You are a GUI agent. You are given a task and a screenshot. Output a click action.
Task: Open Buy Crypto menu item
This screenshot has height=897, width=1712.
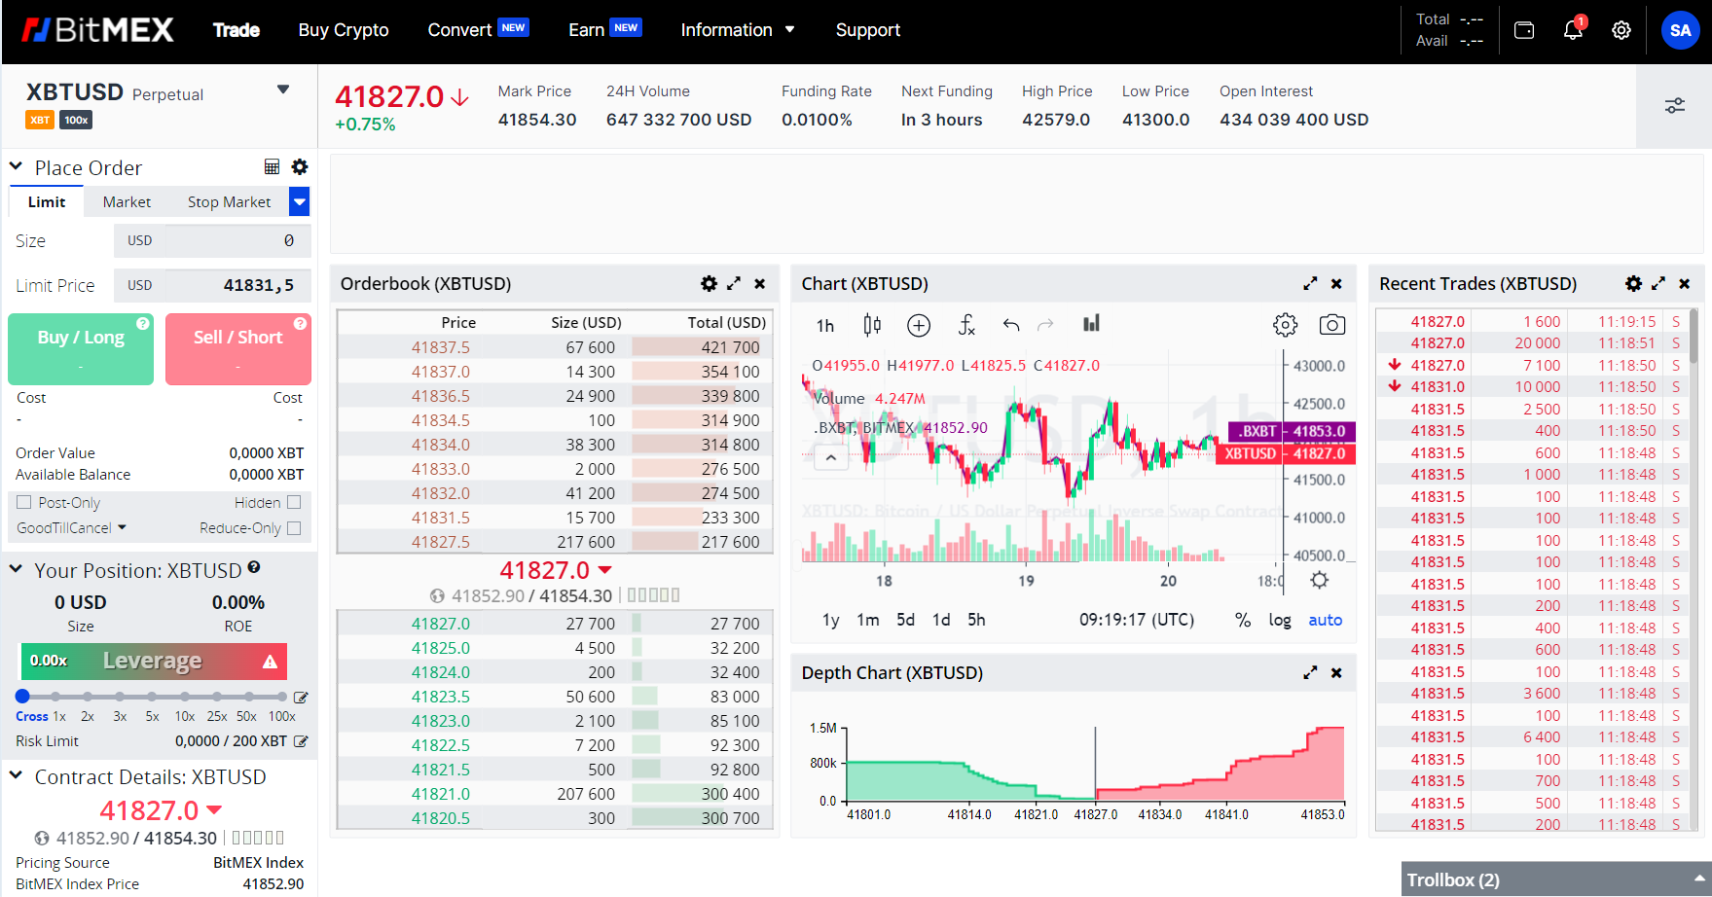[x=344, y=30]
